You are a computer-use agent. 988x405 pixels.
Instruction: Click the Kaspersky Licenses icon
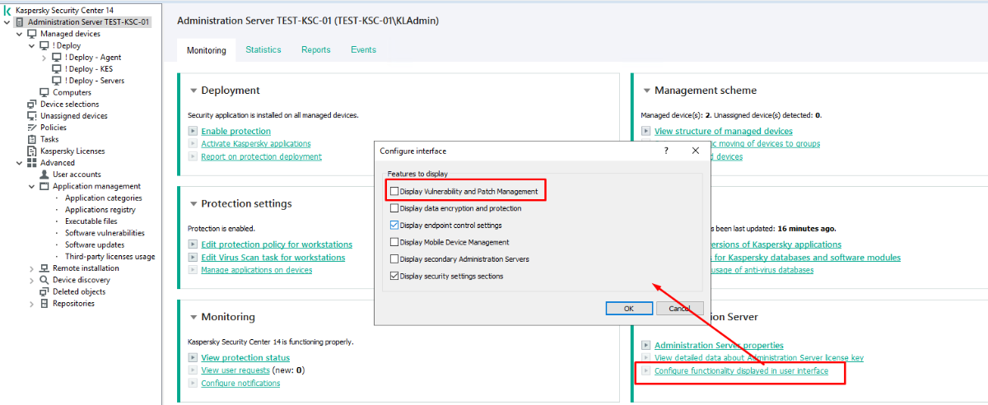coord(32,151)
